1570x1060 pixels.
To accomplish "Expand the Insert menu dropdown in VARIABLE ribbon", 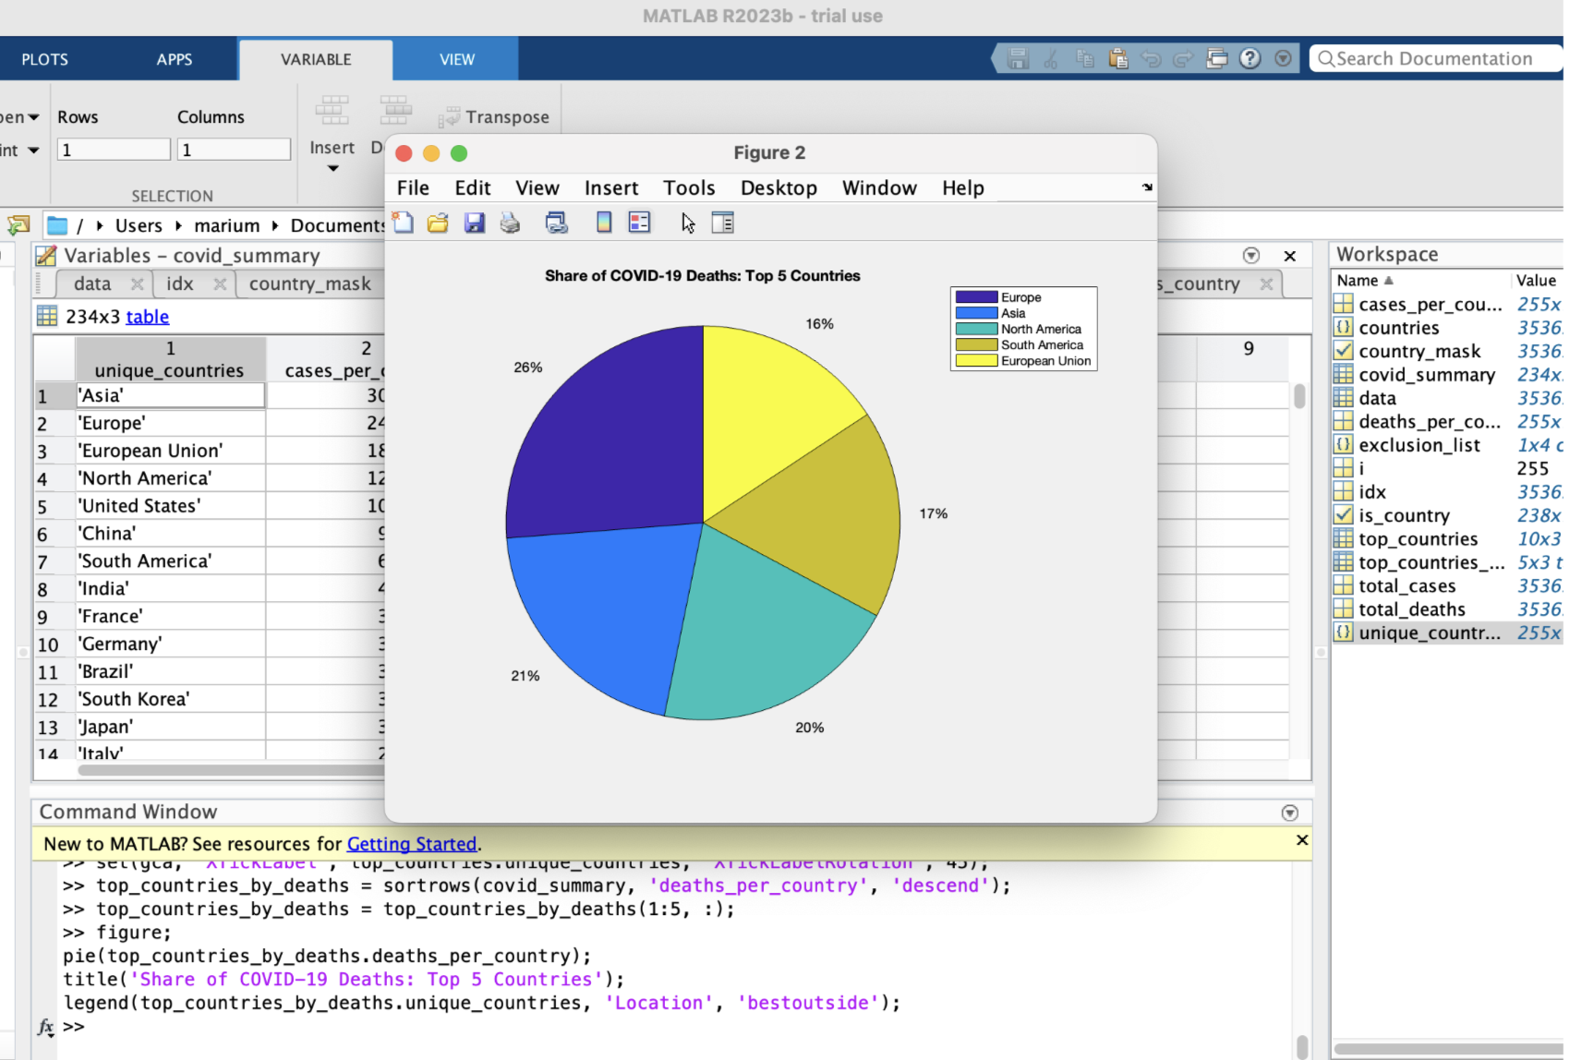I will point(332,167).
